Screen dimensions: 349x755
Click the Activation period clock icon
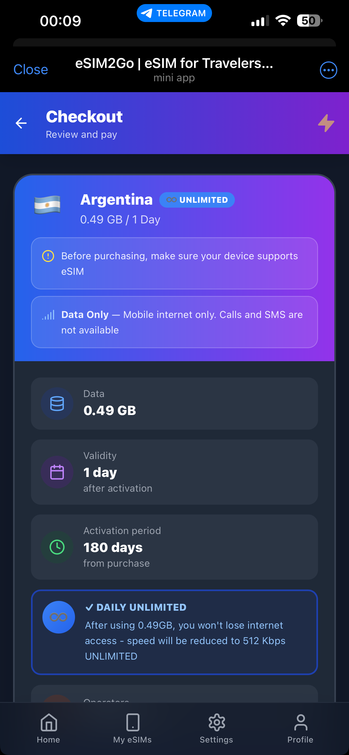[57, 547]
